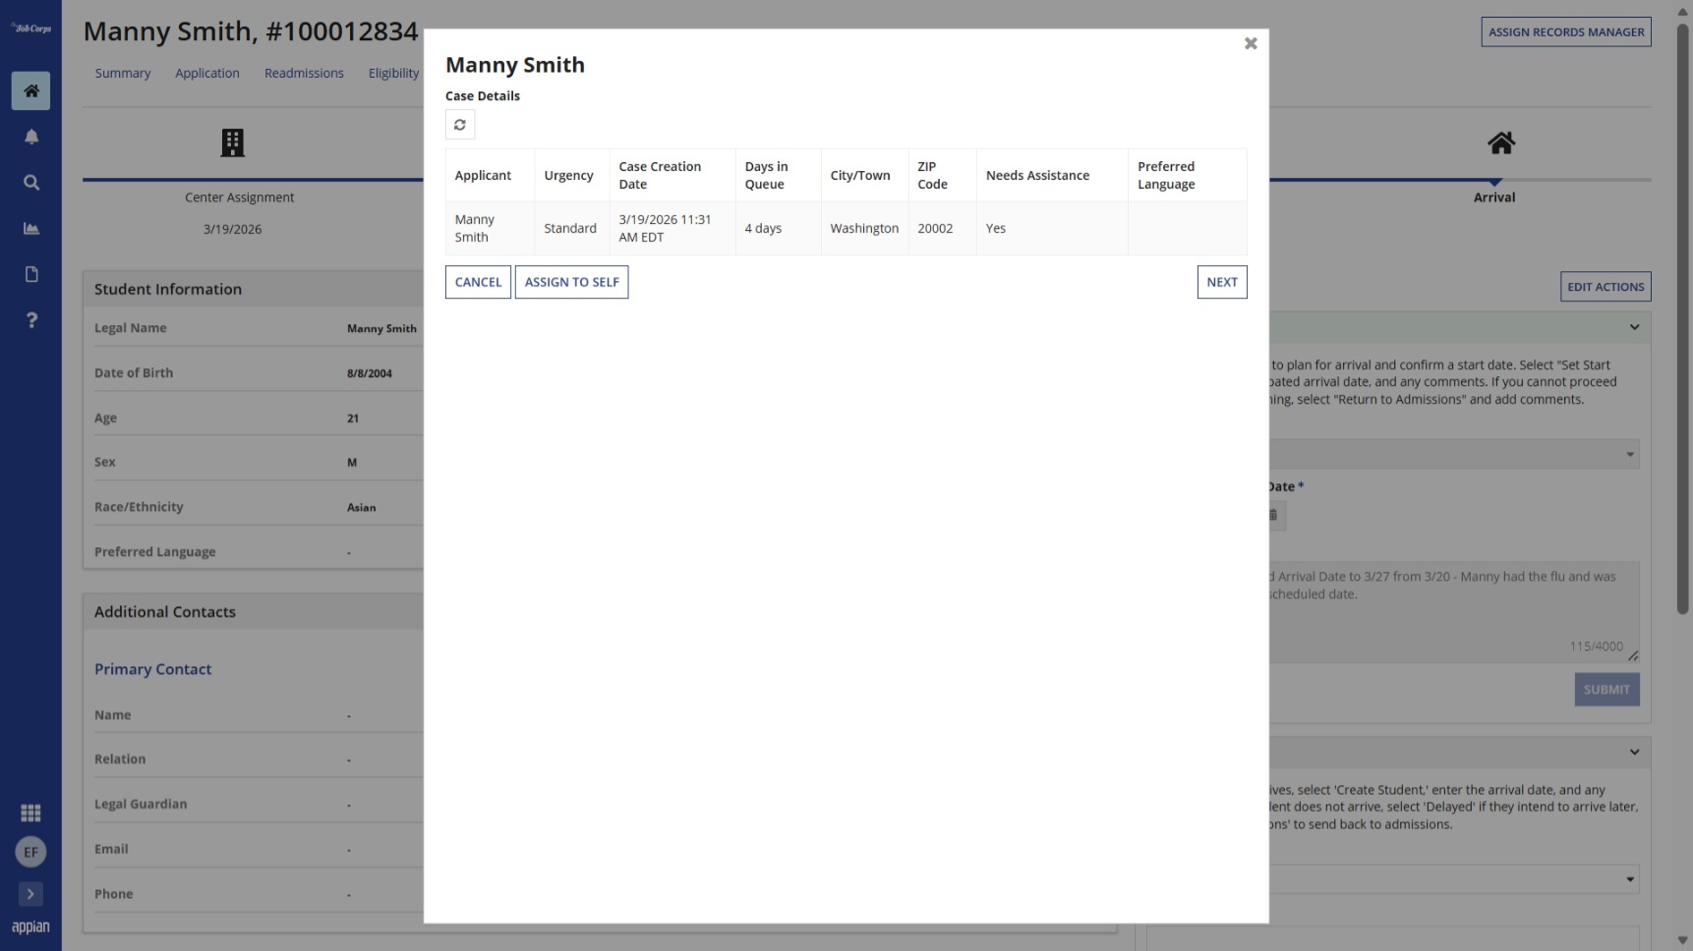The image size is (1693, 951).
Task: Expand the sidebar with arrow button
Action: [30, 894]
